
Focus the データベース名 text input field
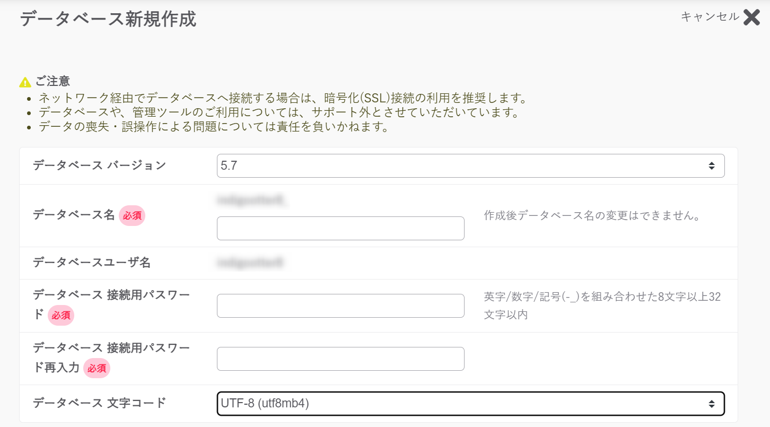click(x=340, y=228)
